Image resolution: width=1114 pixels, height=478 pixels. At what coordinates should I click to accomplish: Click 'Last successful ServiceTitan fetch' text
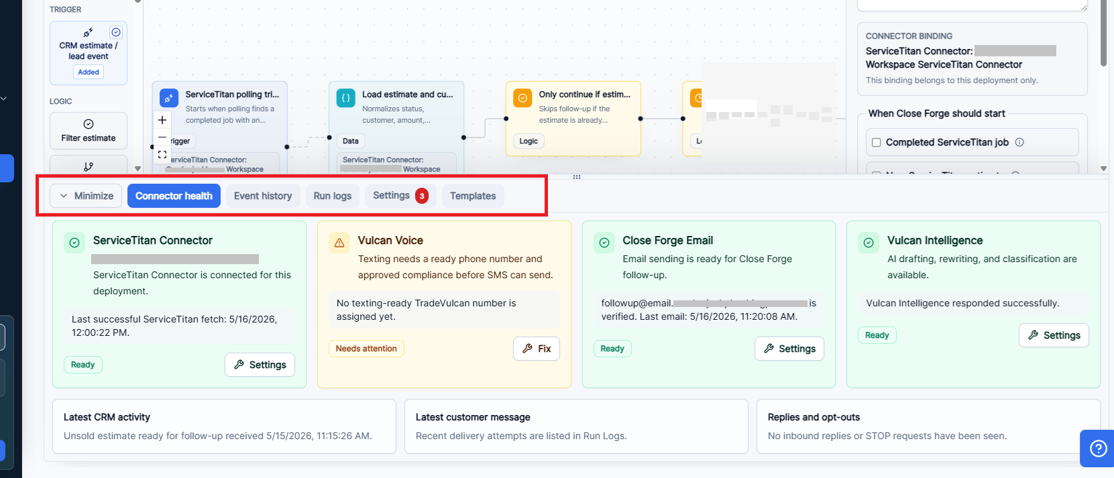[174, 326]
